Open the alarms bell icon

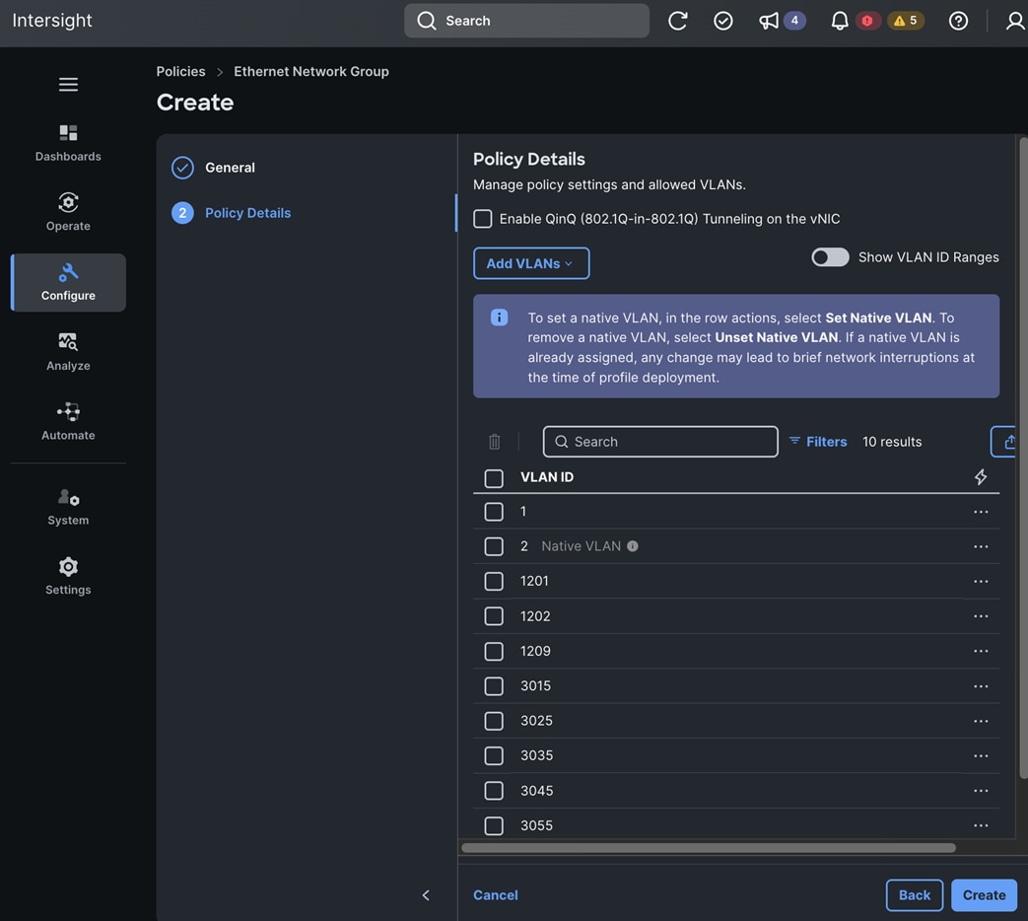839,21
